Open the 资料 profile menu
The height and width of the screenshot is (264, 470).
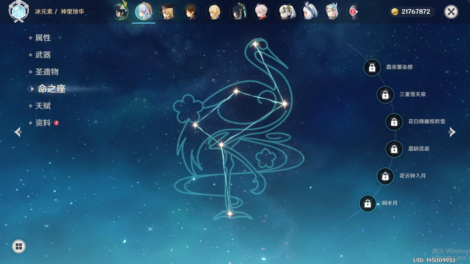pos(43,123)
